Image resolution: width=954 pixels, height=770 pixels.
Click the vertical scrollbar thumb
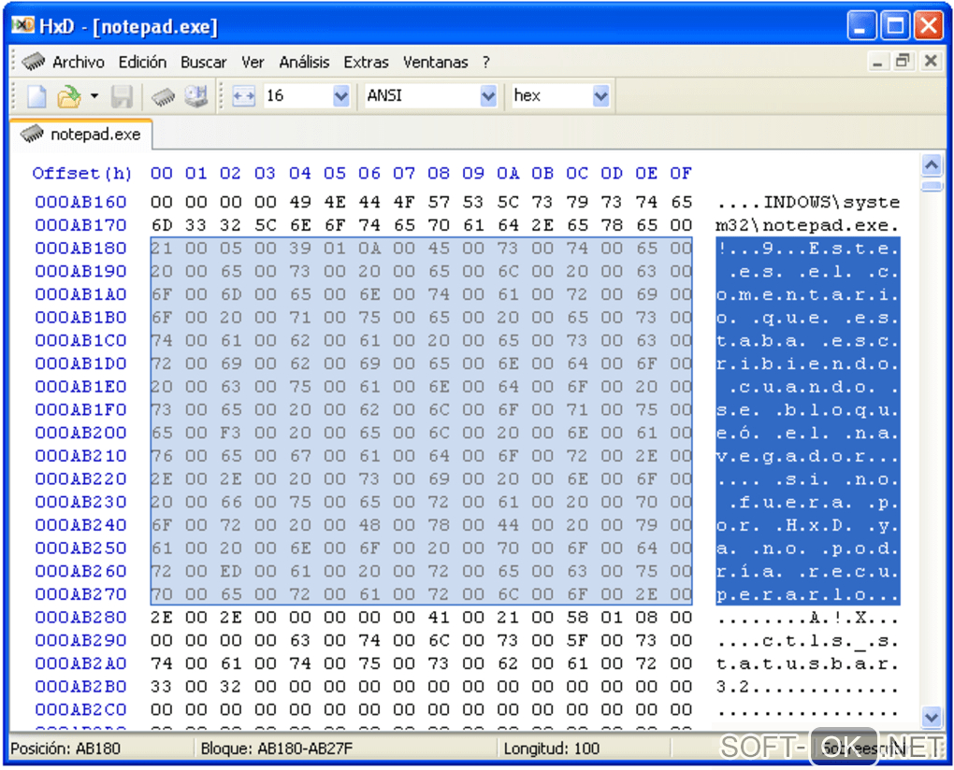tap(932, 185)
